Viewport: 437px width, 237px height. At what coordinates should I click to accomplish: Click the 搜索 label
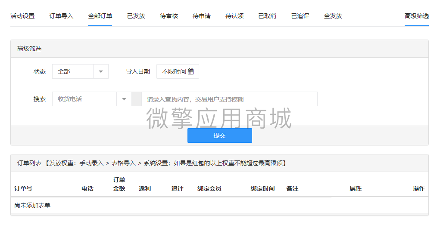(x=39, y=99)
